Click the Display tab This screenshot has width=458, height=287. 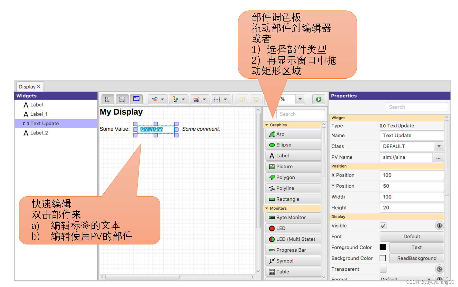coord(28,86)
